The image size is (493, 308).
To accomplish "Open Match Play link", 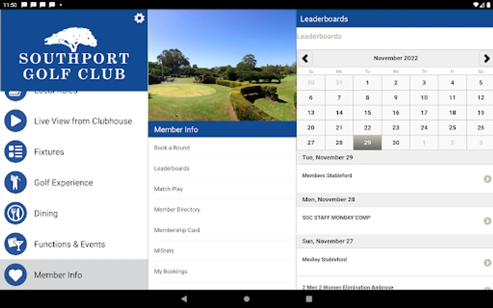I will pyautogui.click(x=222, y=189).
